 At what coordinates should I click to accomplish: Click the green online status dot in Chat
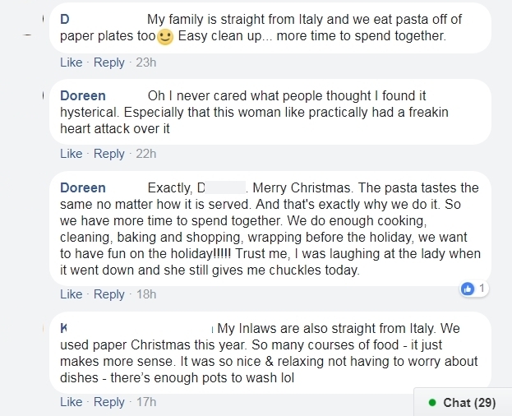432,402
